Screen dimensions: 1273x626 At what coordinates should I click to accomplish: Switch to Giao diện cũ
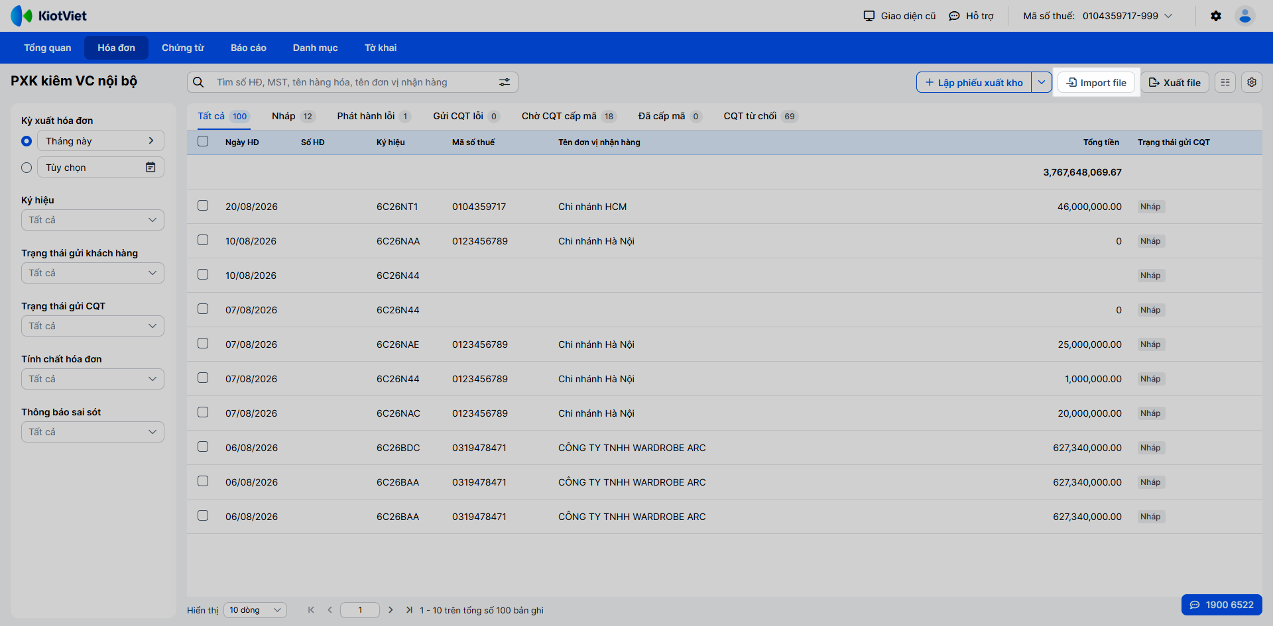[x=900, y=16]
